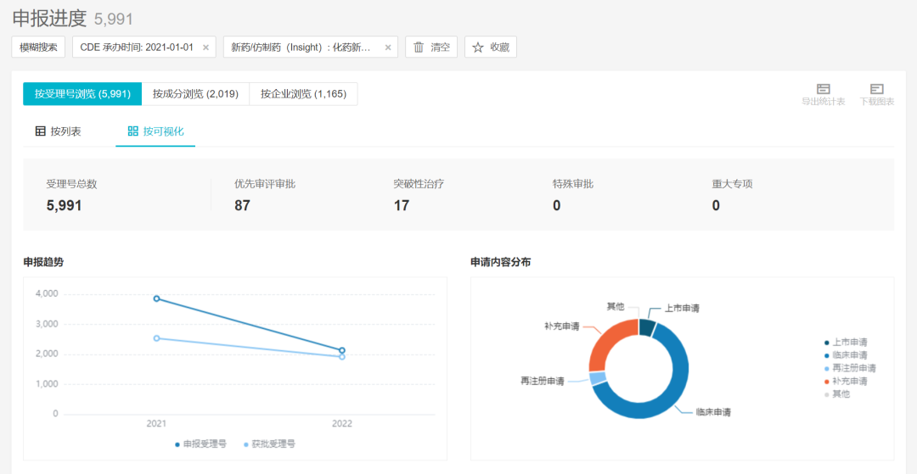Click the 2021 申报受理号 data point

click(157, 298)
